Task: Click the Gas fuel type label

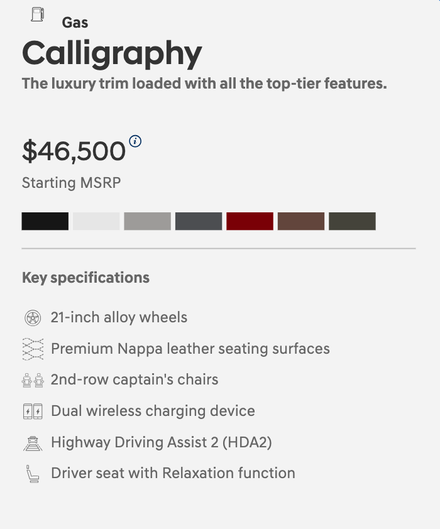Action: click(75, 23)
